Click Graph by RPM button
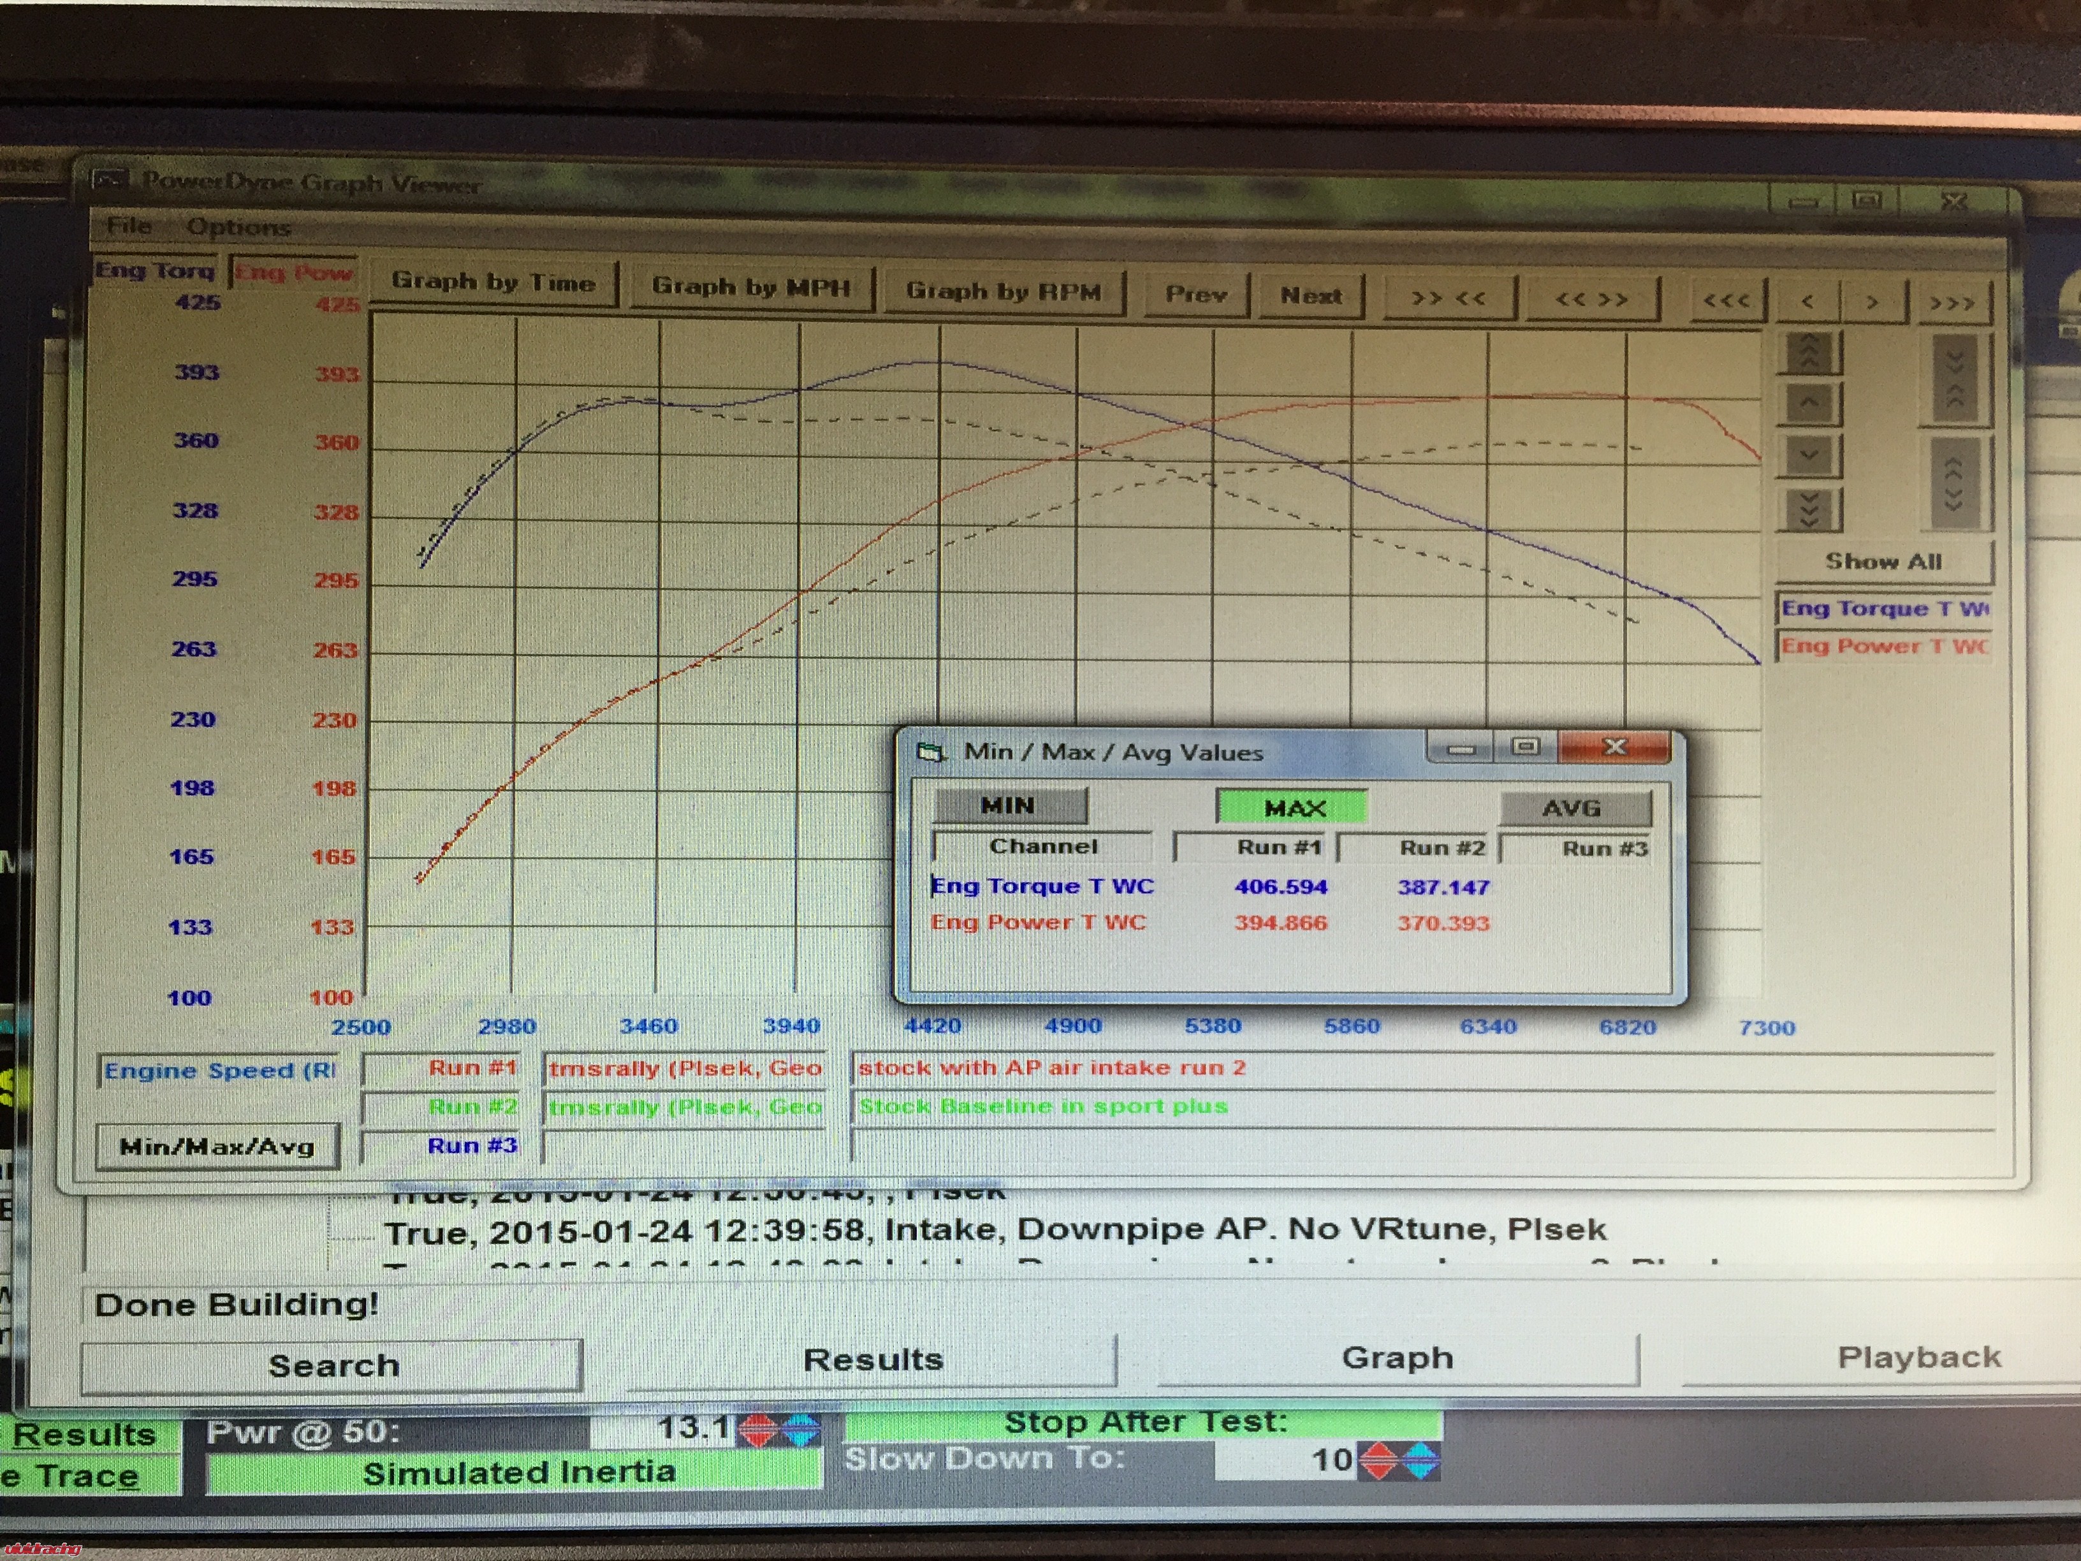Viewport: 2081px width, 1561px height. 1003,291
